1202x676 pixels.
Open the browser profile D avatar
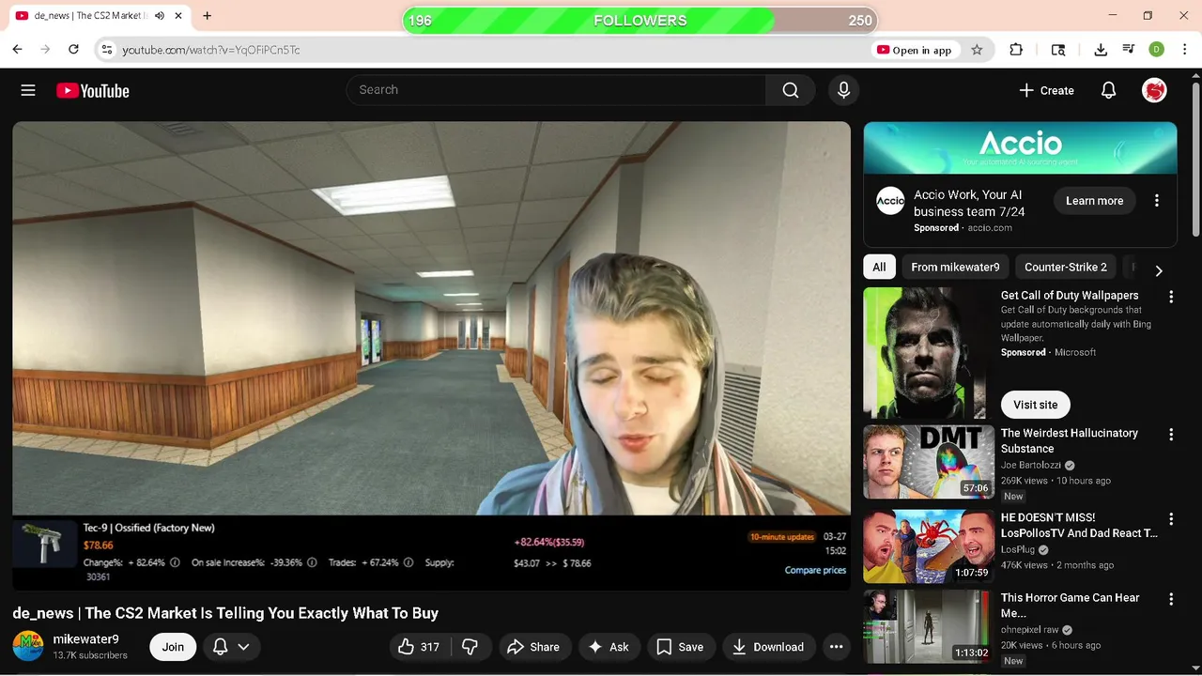(1157, 50)
